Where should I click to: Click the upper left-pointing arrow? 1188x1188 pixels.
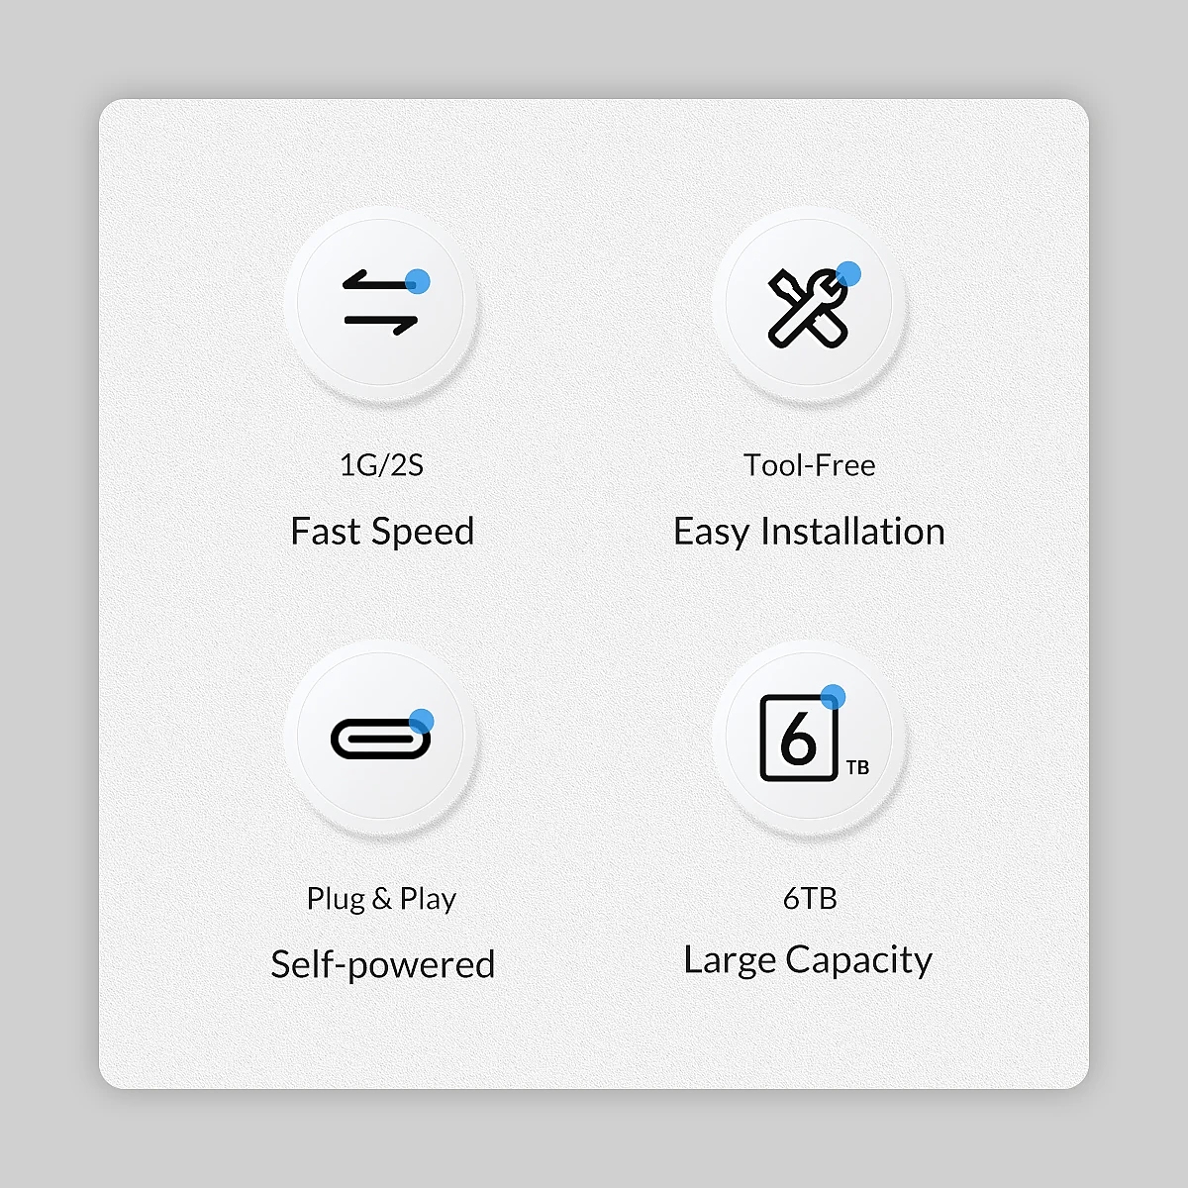tap(376, 281)
